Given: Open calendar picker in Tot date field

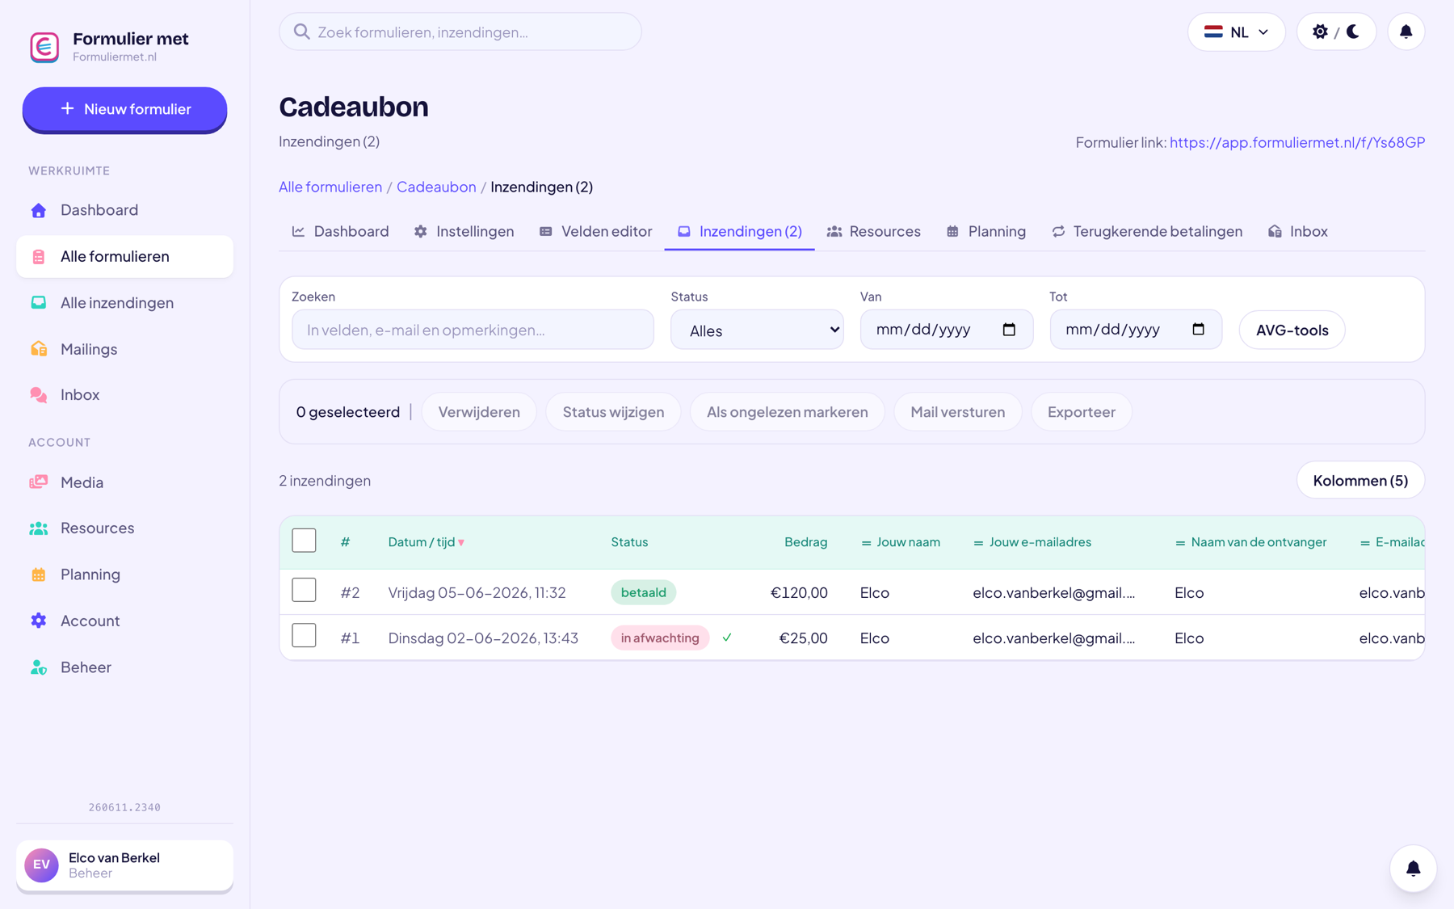Looking at the screenshot, I should (x=1198, y=330).
